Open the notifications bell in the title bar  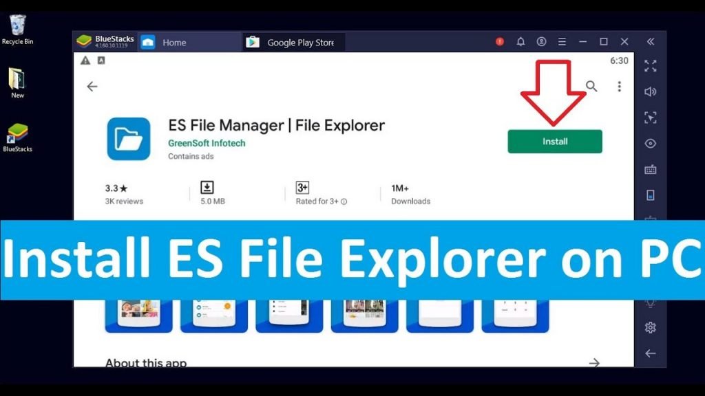pos(521,42)
